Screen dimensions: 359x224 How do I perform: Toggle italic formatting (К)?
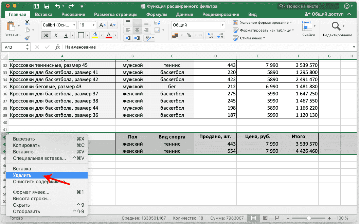click(56, 35)
